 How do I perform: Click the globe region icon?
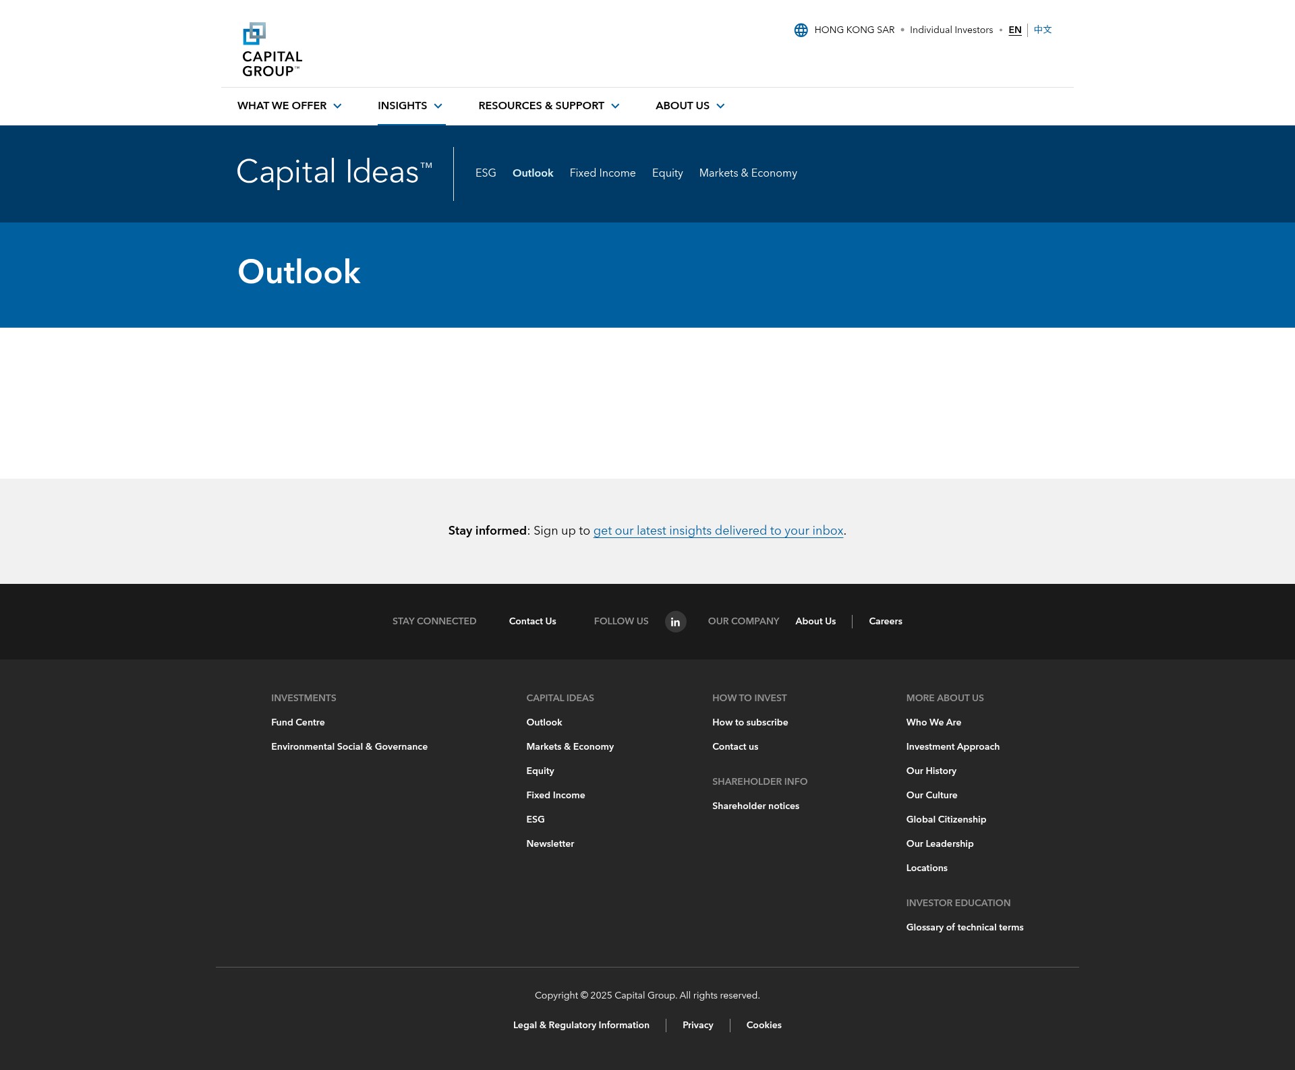801,30
